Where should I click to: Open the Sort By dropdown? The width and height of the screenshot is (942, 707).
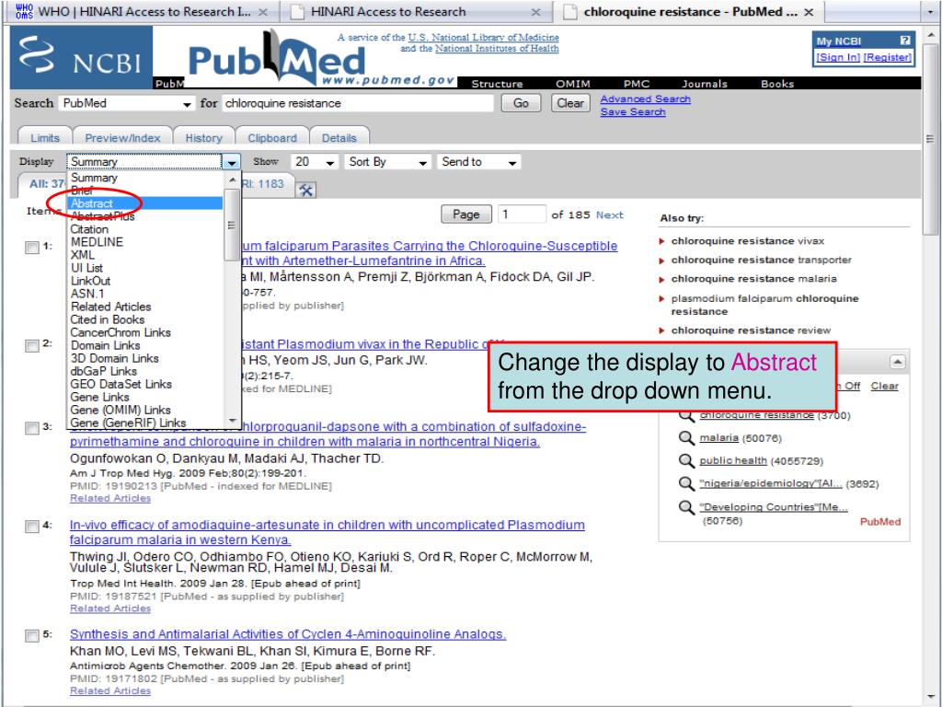[x=388, y=162]
